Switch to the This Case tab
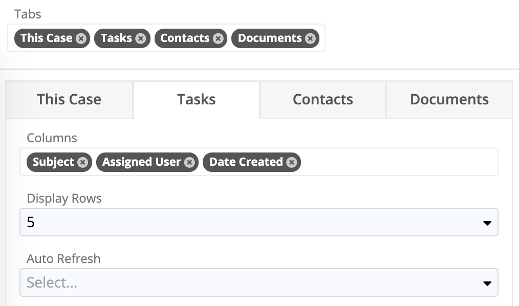The width and height of the screenshot is (519, 306). coord(69,99)
